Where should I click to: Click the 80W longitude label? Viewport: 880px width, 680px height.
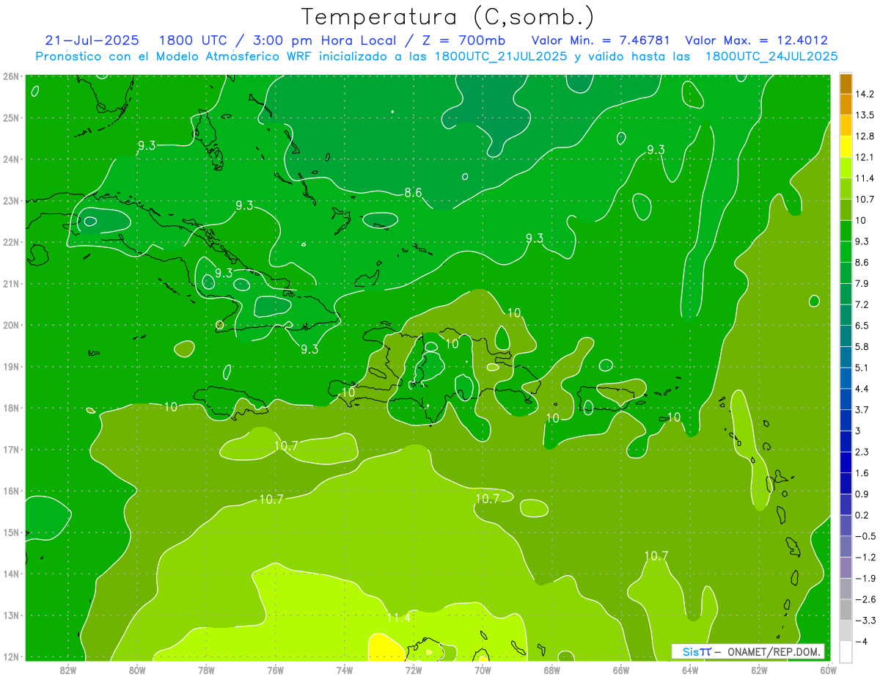pyautogui.click(x=137, y=670)
